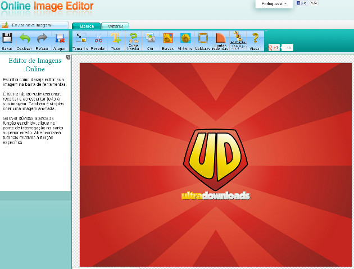
Task: Open the Girar Inverter rotate tool
Action: pyautogui.click(x=133, y=41)
